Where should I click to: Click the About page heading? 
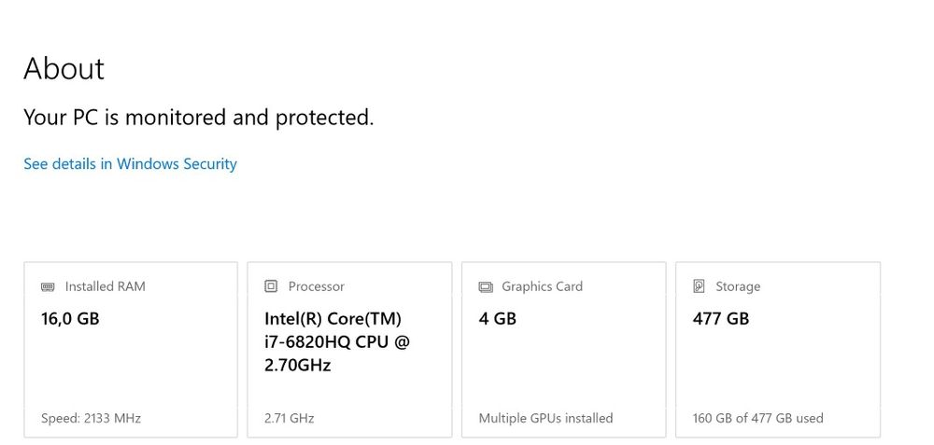click(x=64, y=69)
